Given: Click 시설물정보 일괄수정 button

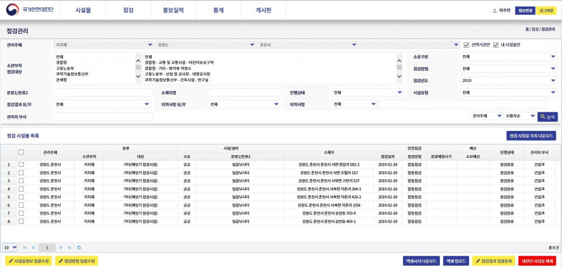Looking at the screenshot, I should coord(29,261).
